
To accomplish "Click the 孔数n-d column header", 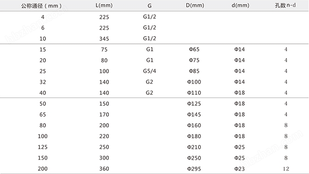I will 285,5.
